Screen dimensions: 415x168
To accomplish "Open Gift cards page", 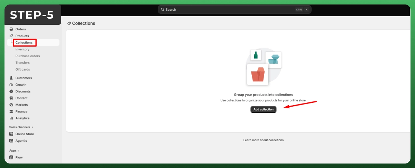I will pos(23,69).
